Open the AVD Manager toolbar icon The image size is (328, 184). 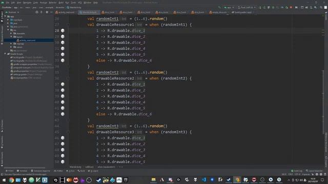[x=311, y=7]
